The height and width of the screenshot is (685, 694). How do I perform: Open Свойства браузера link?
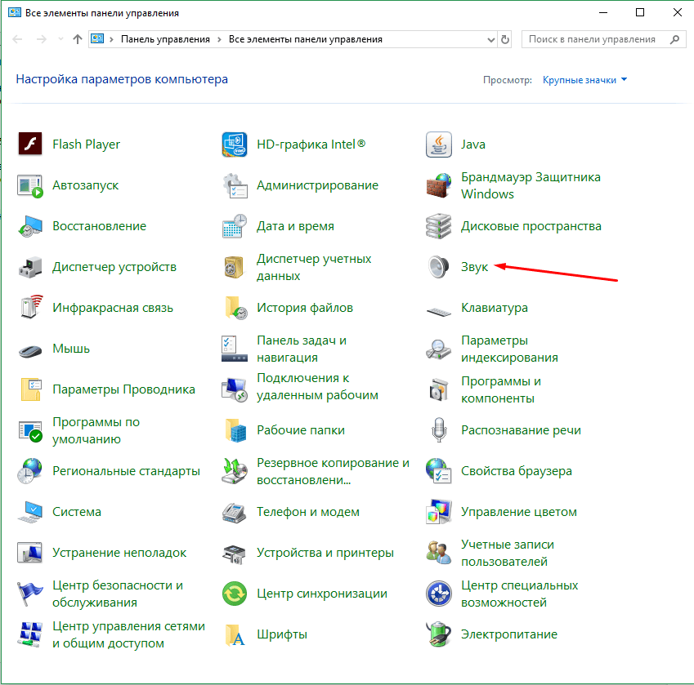click(x=517, y=471)
